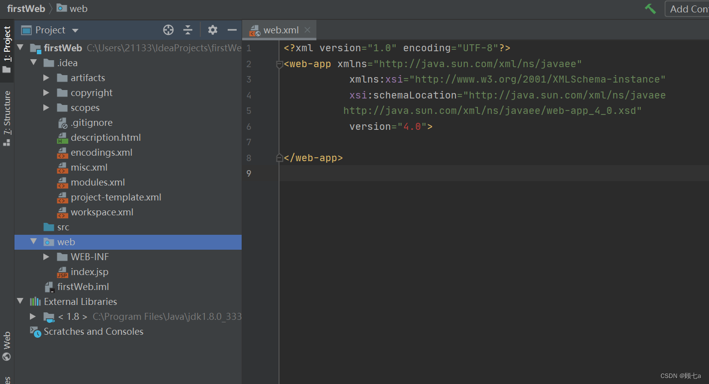
Task: Click the JDK 1.8 library icon
Action: [x=49, y=317]
